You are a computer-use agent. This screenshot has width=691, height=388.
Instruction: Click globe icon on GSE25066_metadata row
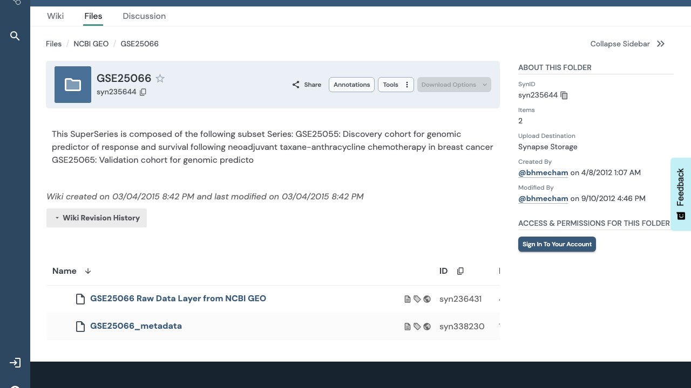[x=427, y=327]
